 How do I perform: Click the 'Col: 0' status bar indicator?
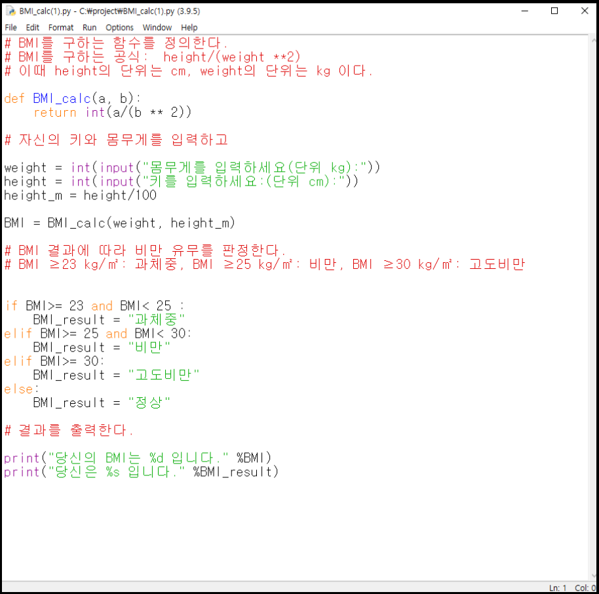click(585, 588)
